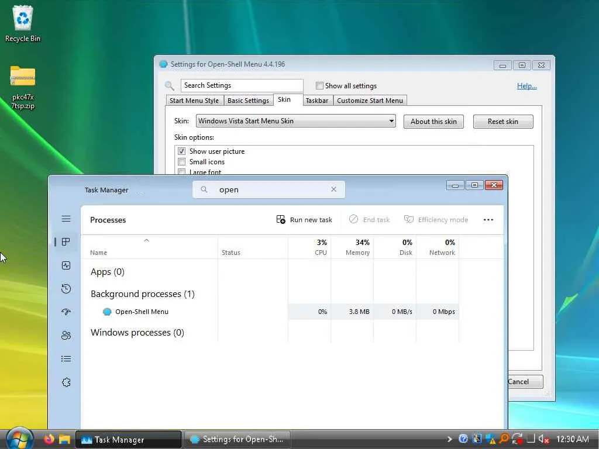Select the Processes page icon in sidebar

coord(66,242)
